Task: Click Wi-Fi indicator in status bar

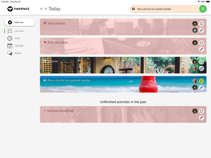Action: tap(199, 2)
